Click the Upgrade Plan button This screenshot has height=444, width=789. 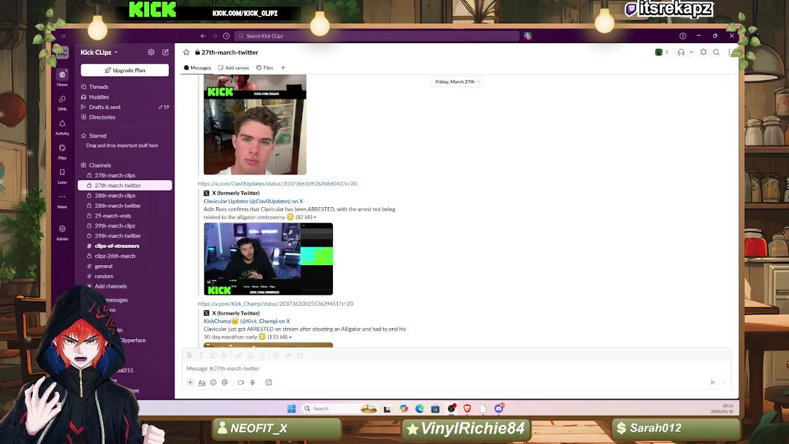tap(125, 70)
